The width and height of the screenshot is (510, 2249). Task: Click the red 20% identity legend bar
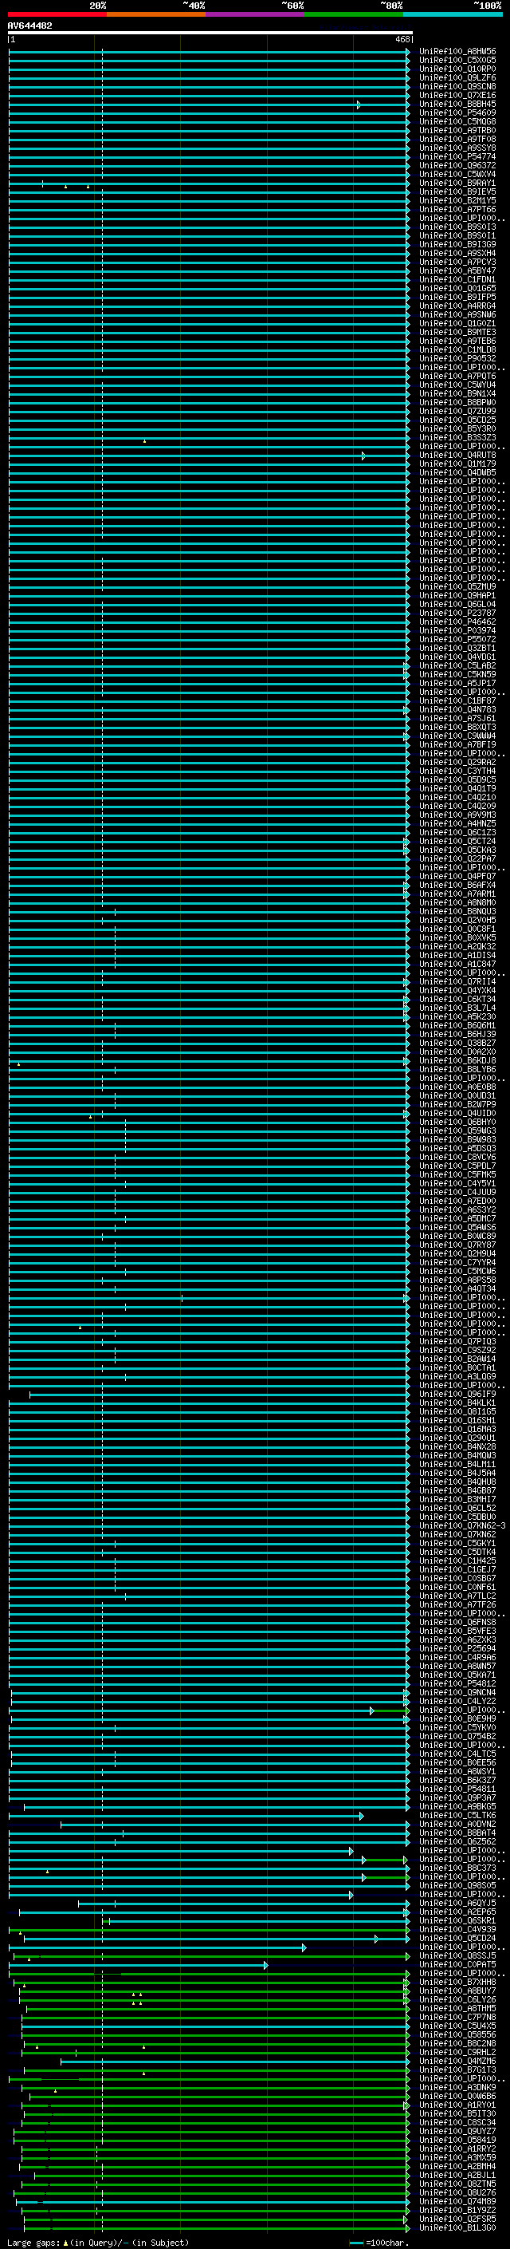57,15
